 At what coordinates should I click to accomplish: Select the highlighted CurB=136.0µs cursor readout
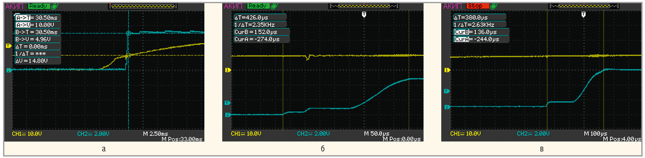point(476,32)
